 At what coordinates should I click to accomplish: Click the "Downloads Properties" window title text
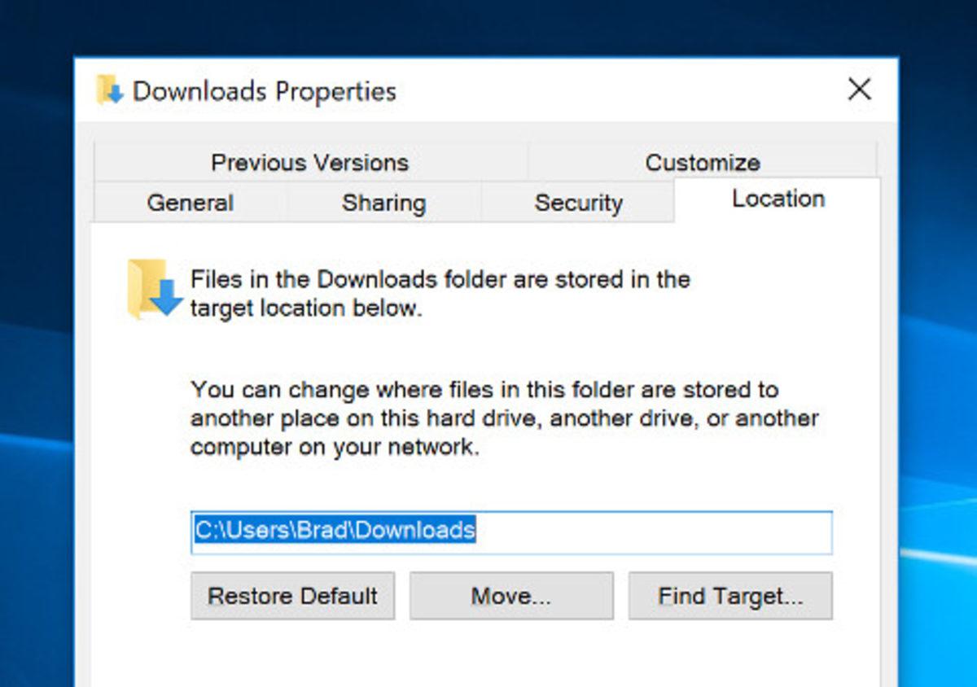tap(264, 91)
